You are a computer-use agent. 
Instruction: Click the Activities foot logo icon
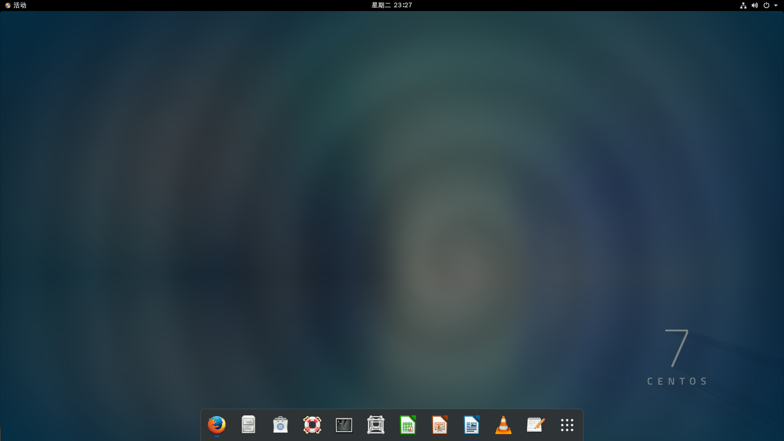click(8, 5)
